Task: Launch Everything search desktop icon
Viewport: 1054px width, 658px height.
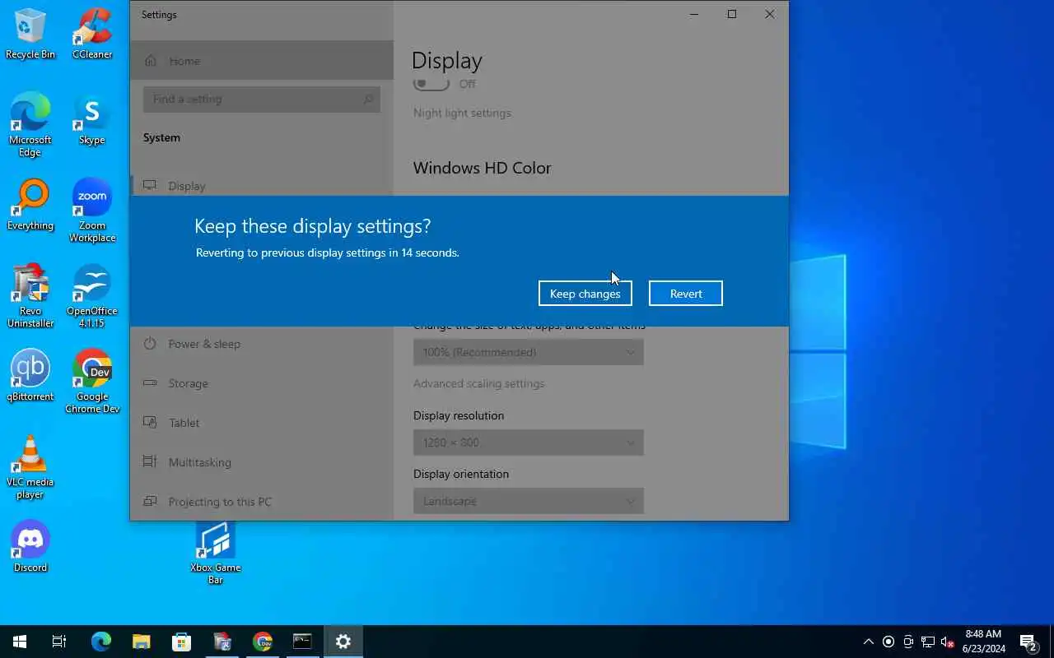Action: pyautogui.click(x=30, y=205)
